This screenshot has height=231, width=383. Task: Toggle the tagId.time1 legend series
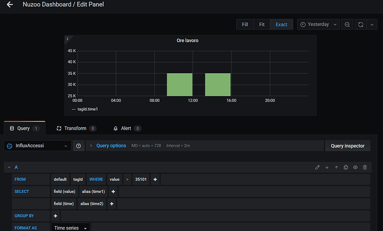(88, 109)
